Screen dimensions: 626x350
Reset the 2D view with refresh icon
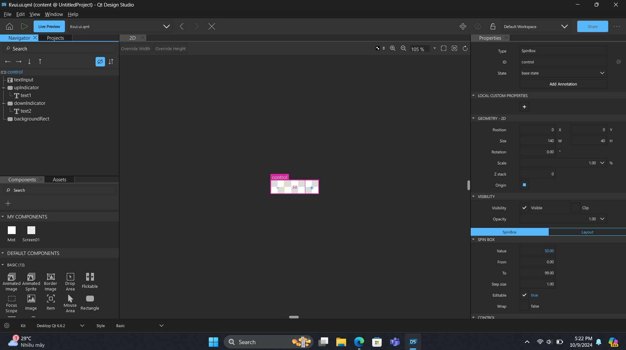tap(465, 48)
